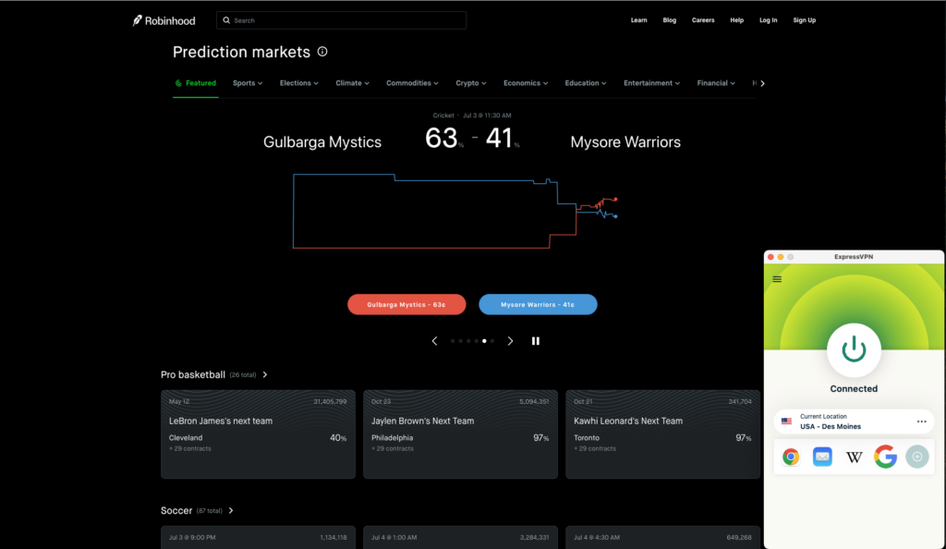Open Kawhi Leonard's Next Team card
This screenshot has height=549, width=946.
pyautogui.click(x=663, y=434)
